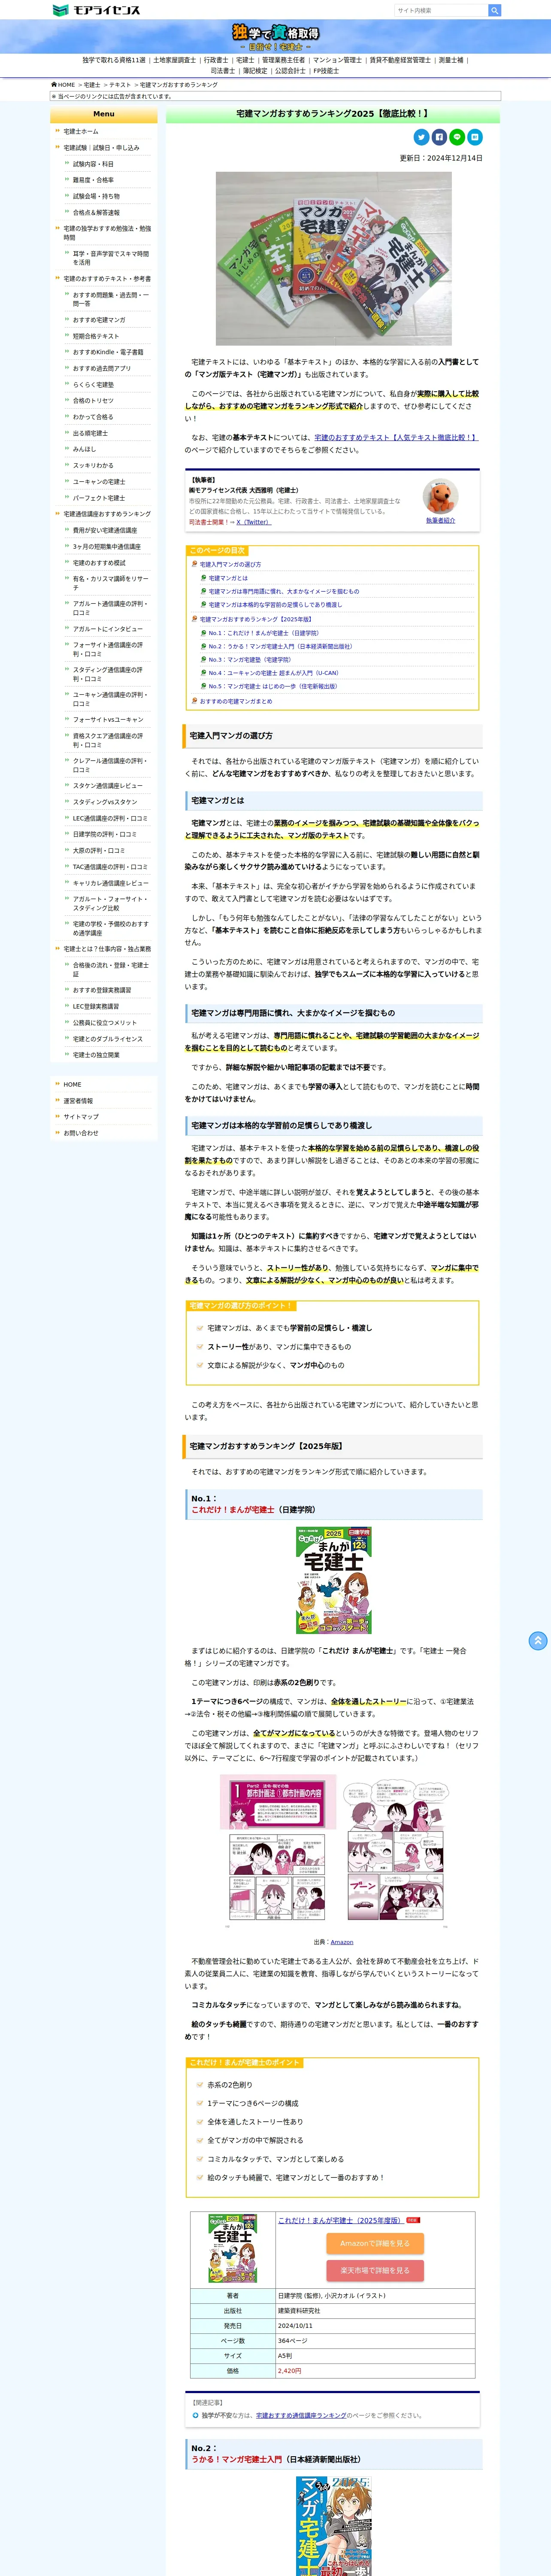Open 宅建士の独立開業 in sidebar
This screenshot has height=2576, width=551.
coord(96,1055)
